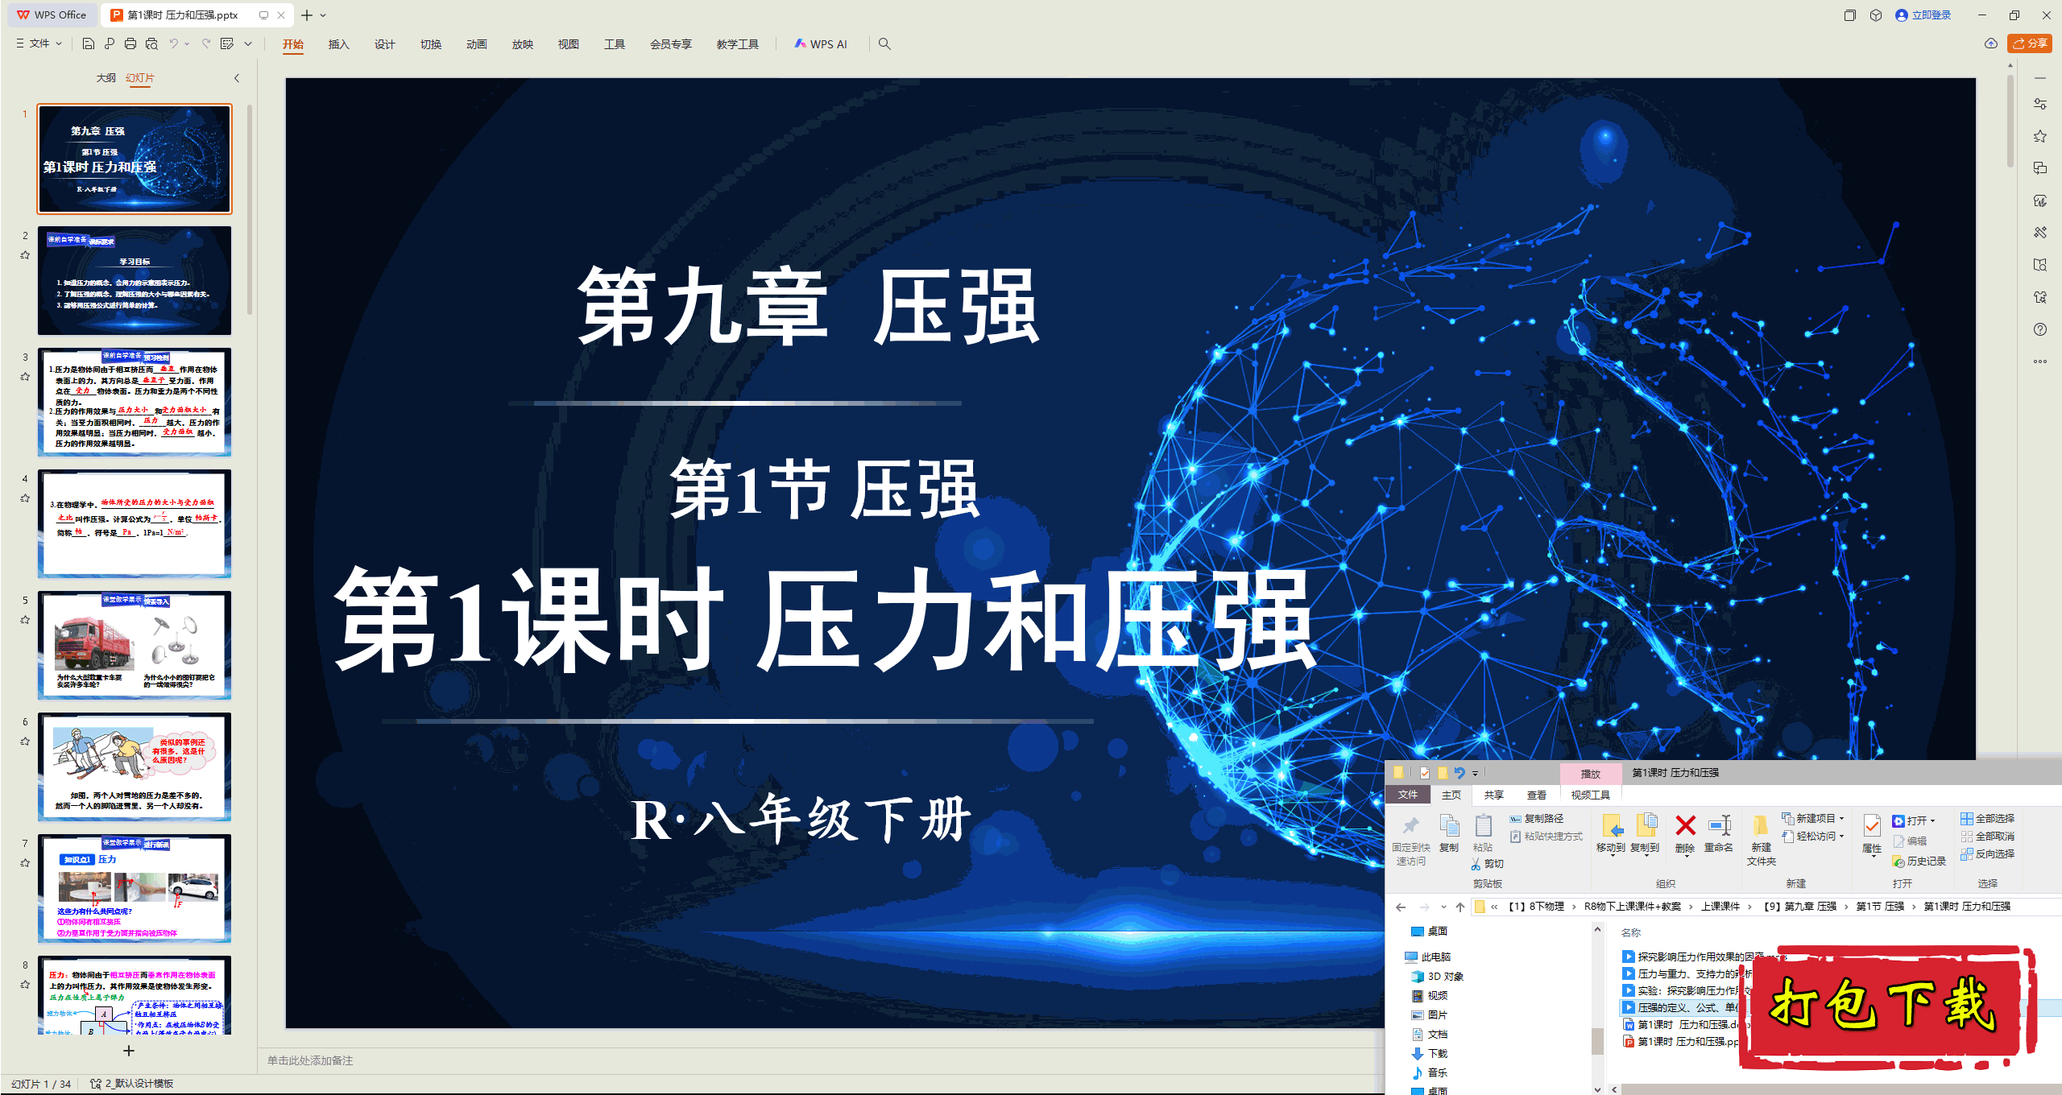Viewport: 2062px width, 1095px height.
Task: Click Copy Path in Explorer ribbon
Action: point(1537,819)
